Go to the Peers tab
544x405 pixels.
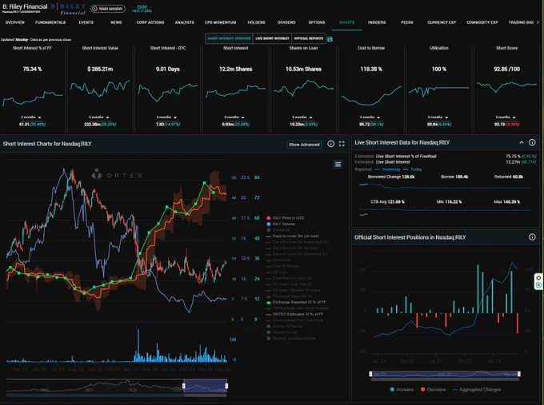(x=407, y=22)
